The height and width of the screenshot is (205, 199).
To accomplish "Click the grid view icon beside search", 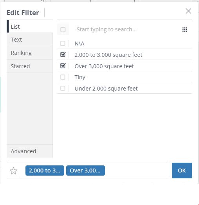I will pos(185,29).
